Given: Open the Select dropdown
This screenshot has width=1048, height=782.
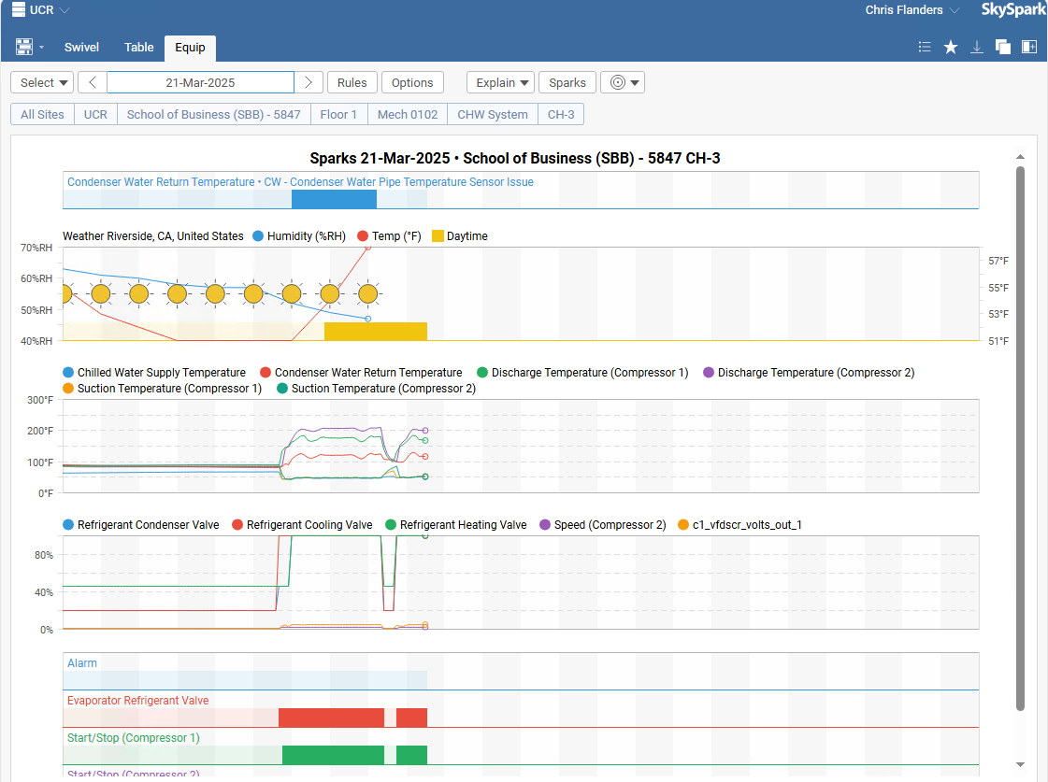Looking at the screenshot, I should click(x=42, y=82).
